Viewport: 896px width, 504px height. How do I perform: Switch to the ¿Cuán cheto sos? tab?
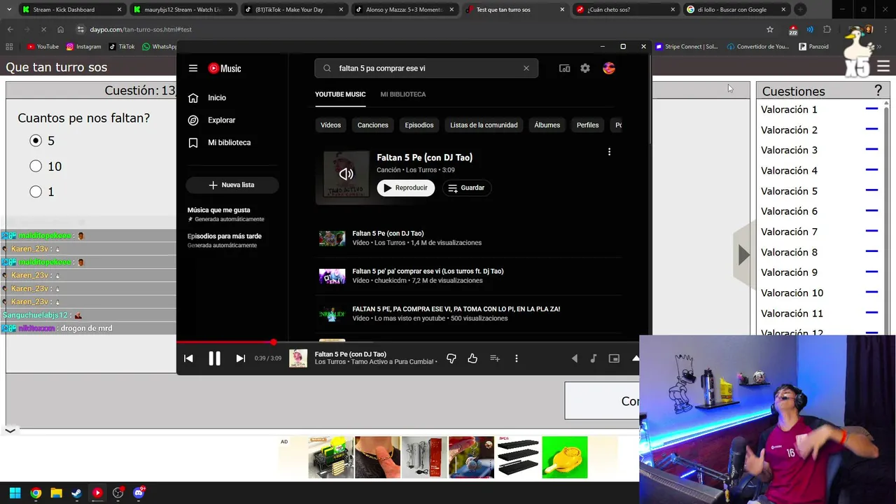(625, 10)
